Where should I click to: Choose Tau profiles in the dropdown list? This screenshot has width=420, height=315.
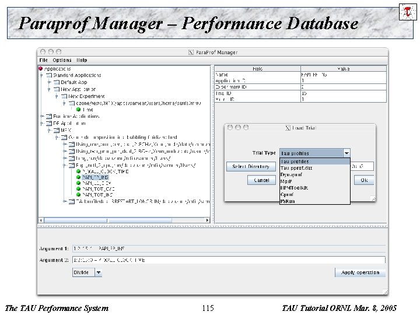click(x=315, y=162)
